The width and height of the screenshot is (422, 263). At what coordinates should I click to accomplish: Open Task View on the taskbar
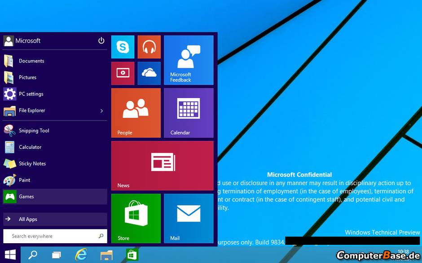pos(57,254)
